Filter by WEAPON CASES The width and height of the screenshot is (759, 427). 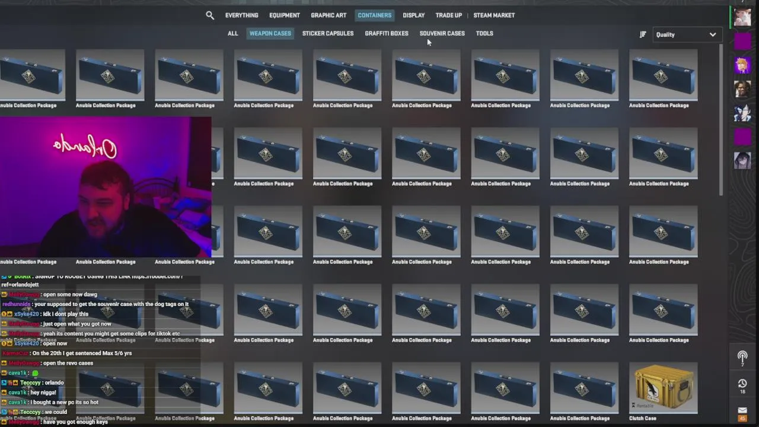tap(270, 33)
